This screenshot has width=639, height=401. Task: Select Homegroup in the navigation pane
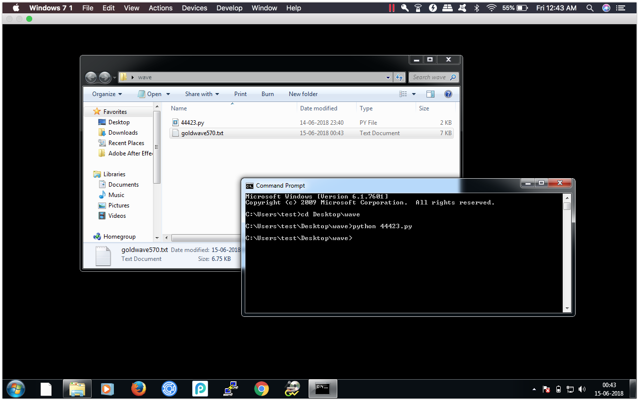point(119,237)
